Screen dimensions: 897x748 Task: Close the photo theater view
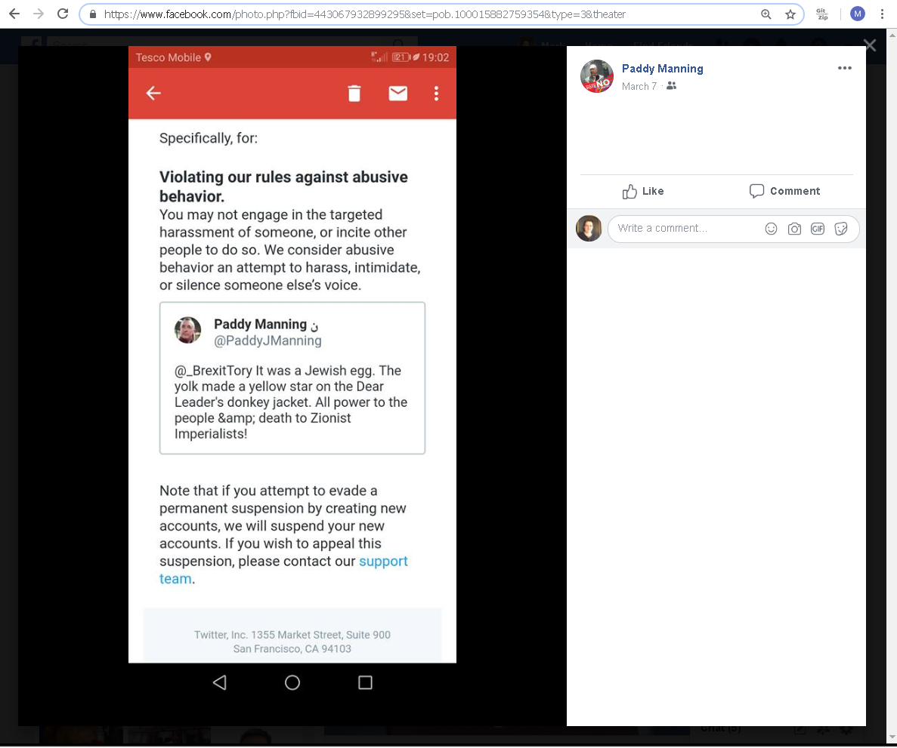[870, 46]
